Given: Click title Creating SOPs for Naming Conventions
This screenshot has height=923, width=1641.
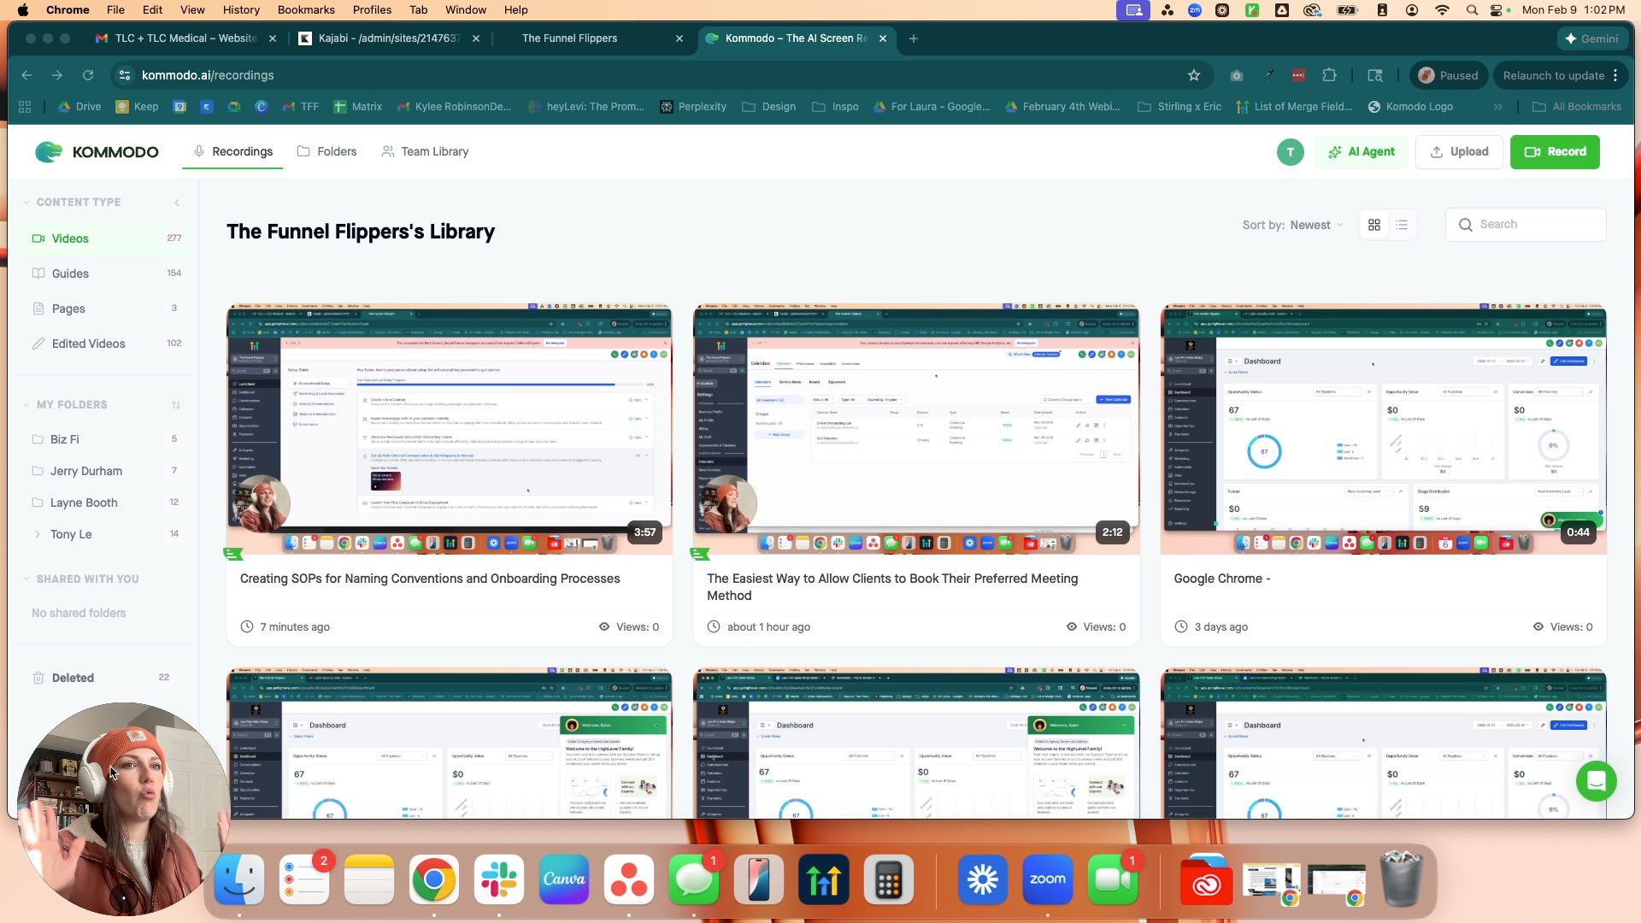Looking at the screenshot, I should pyautogui.click(x=430, y=579).
